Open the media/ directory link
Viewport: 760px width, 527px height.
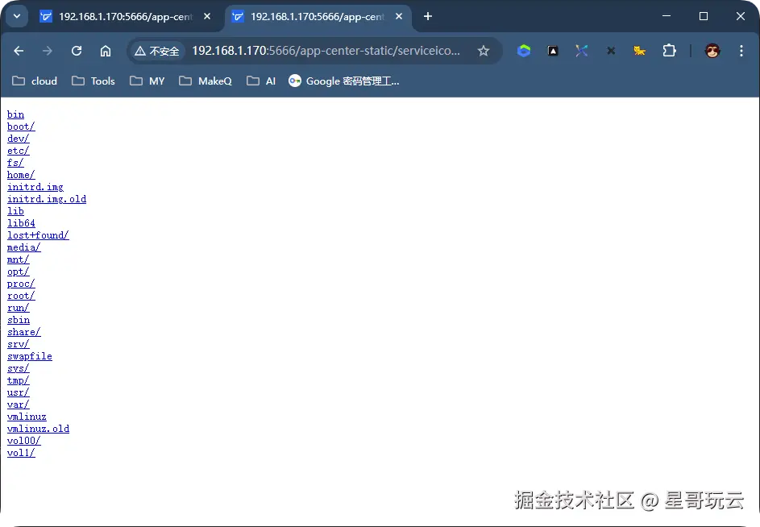pyautogui.click(x=23, y=247)
